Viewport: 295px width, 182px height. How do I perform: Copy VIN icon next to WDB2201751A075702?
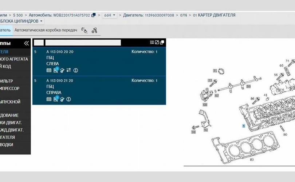94,15
